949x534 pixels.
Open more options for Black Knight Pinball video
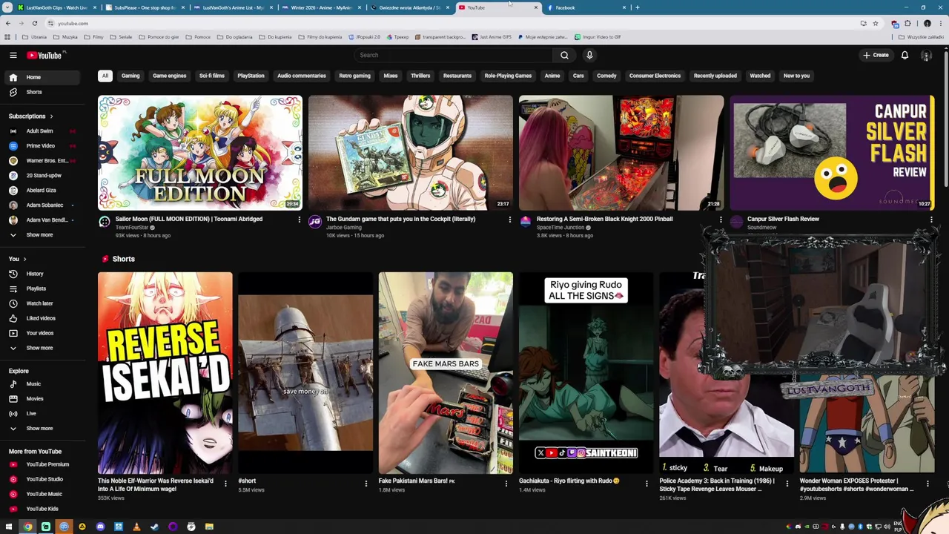(721, 220)
